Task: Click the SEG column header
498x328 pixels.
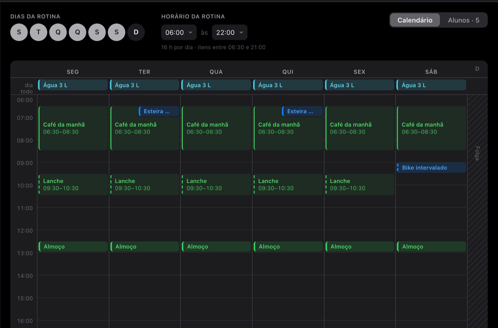Action: click(x=73, y=72)
